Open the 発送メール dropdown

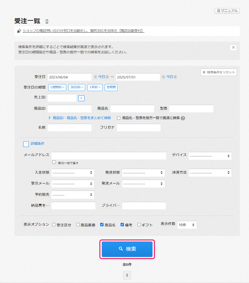pos(143,184)
